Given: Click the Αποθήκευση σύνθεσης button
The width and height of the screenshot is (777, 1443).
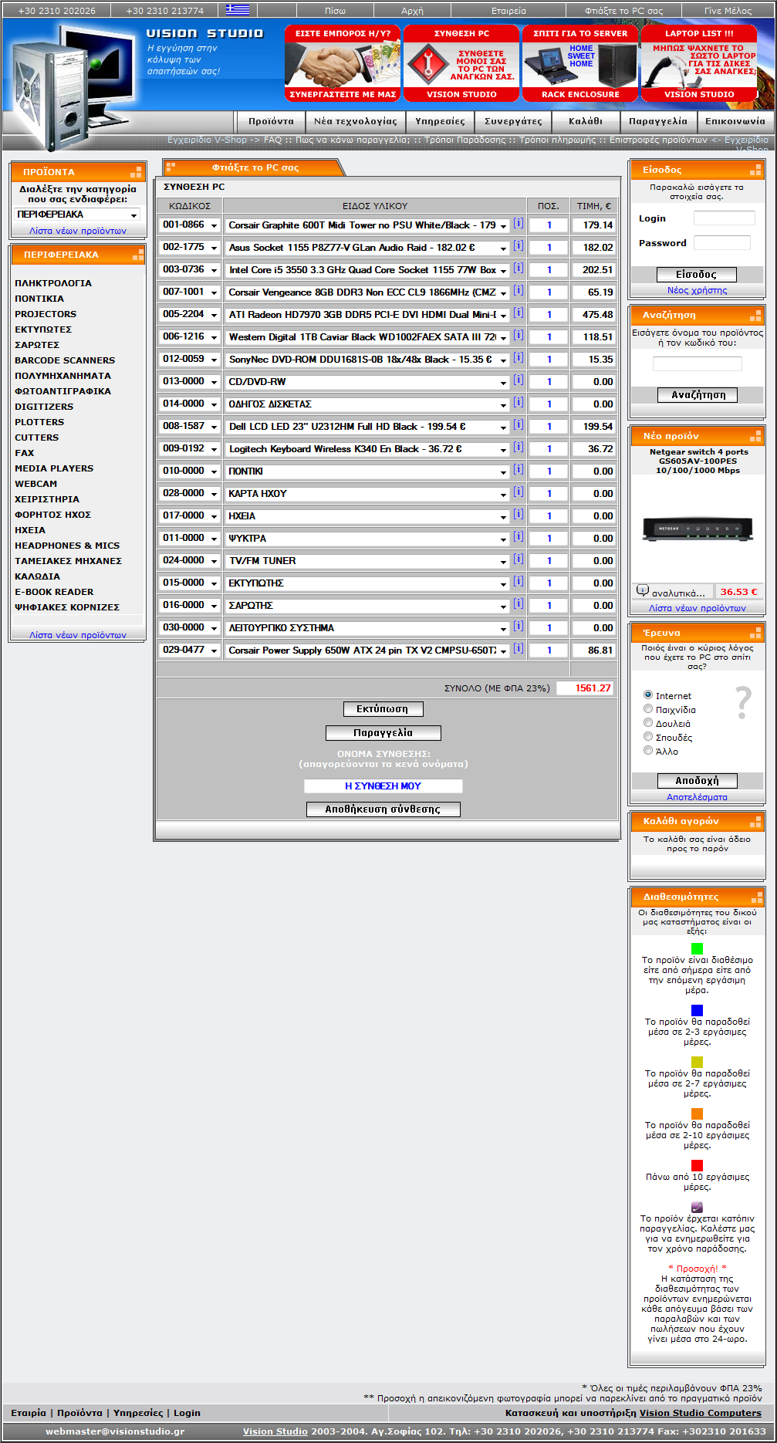Looking at the screenshot, I should click(x=383, y=809).
